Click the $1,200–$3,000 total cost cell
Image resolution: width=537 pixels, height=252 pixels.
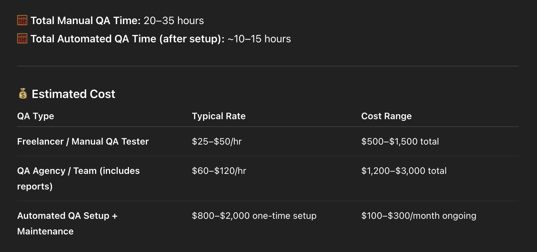click(x=404, y=171)
